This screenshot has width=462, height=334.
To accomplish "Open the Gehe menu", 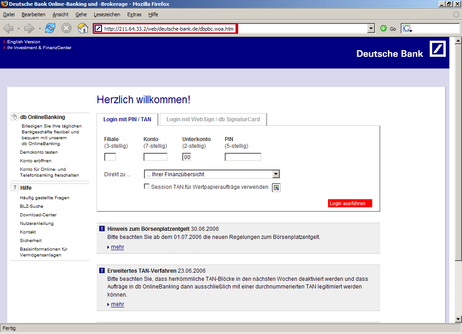I will (x=81, y=14).
